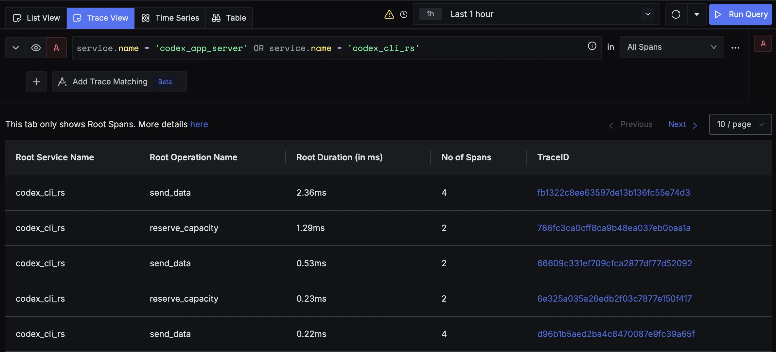Click the Run Query button
The height and width of the screenshot is (352, 776).
point(741,14)
